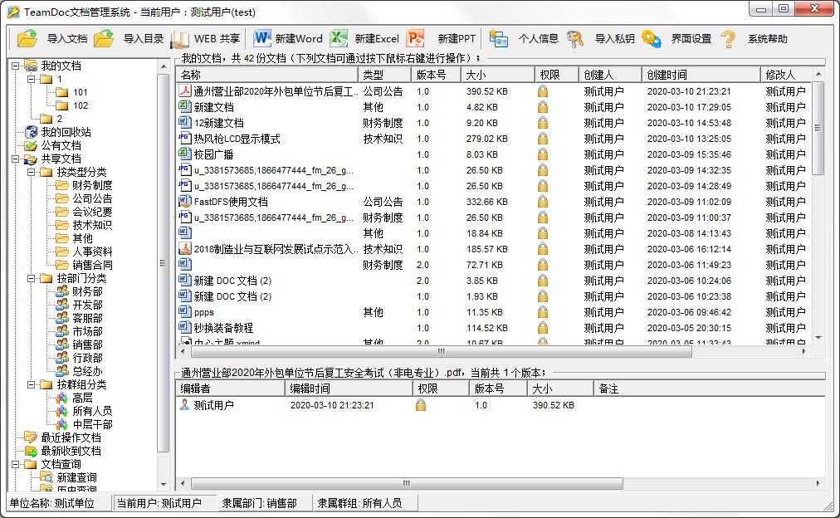Select the 财务部 department node
The height and width of the screenshot is (518, 840).
coord(87,291)
